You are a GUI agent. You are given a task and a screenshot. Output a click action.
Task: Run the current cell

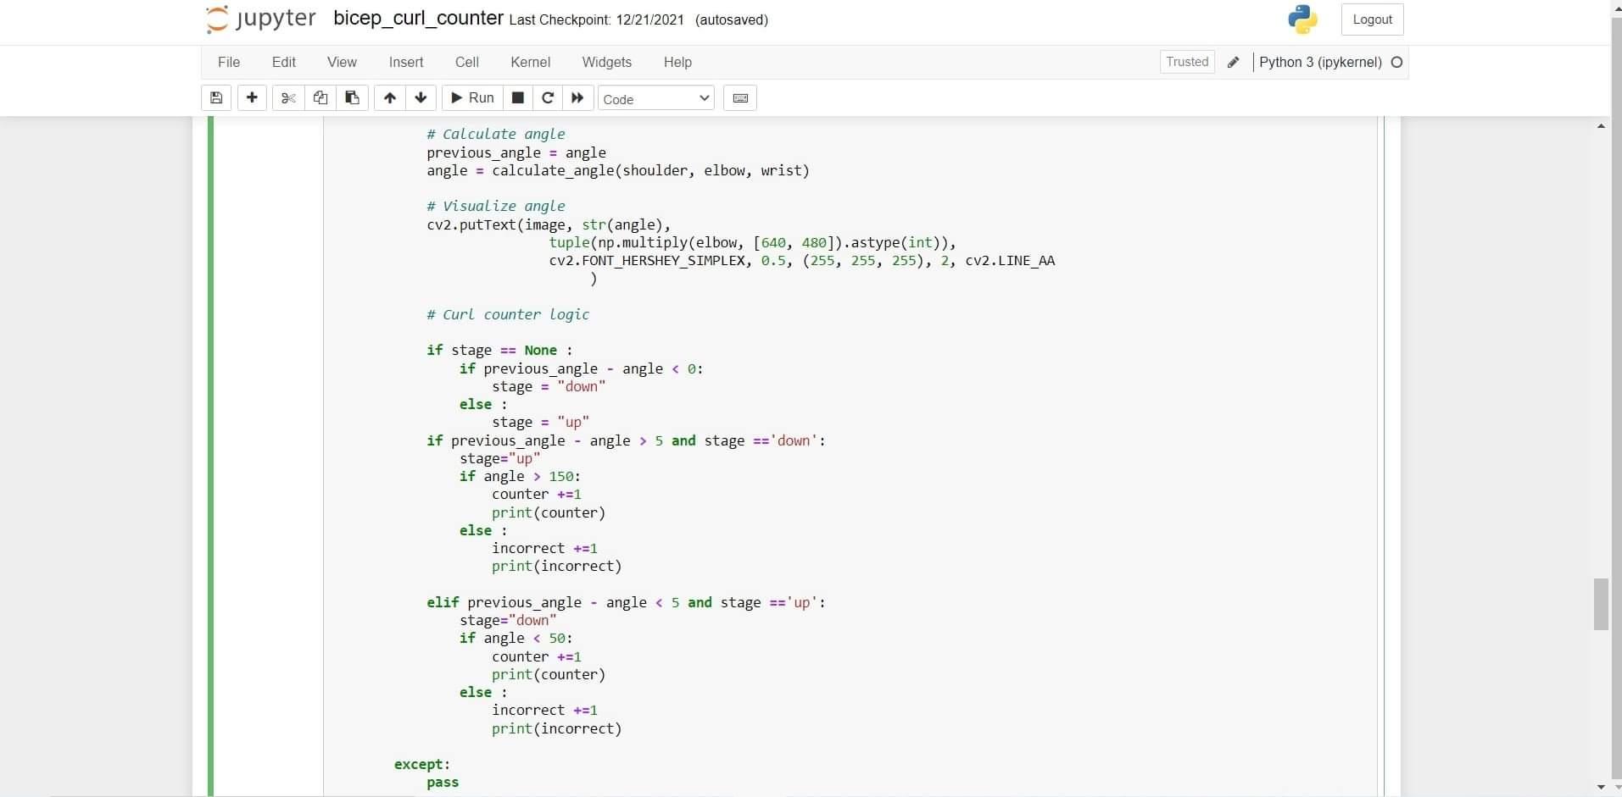click(471, 97)
